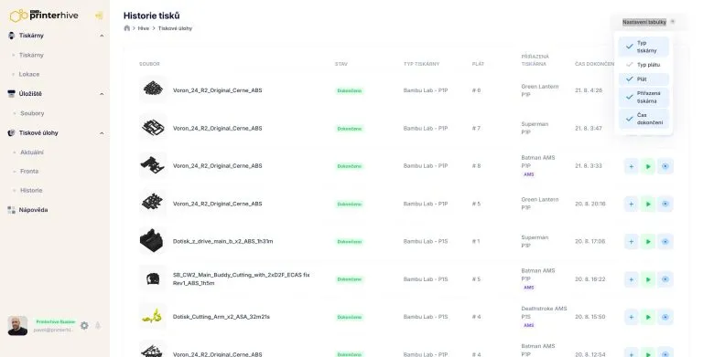Go to Fronta in Tiskové úlohy
Viewport: 703px width, 357px height.
tap(29, 172)
